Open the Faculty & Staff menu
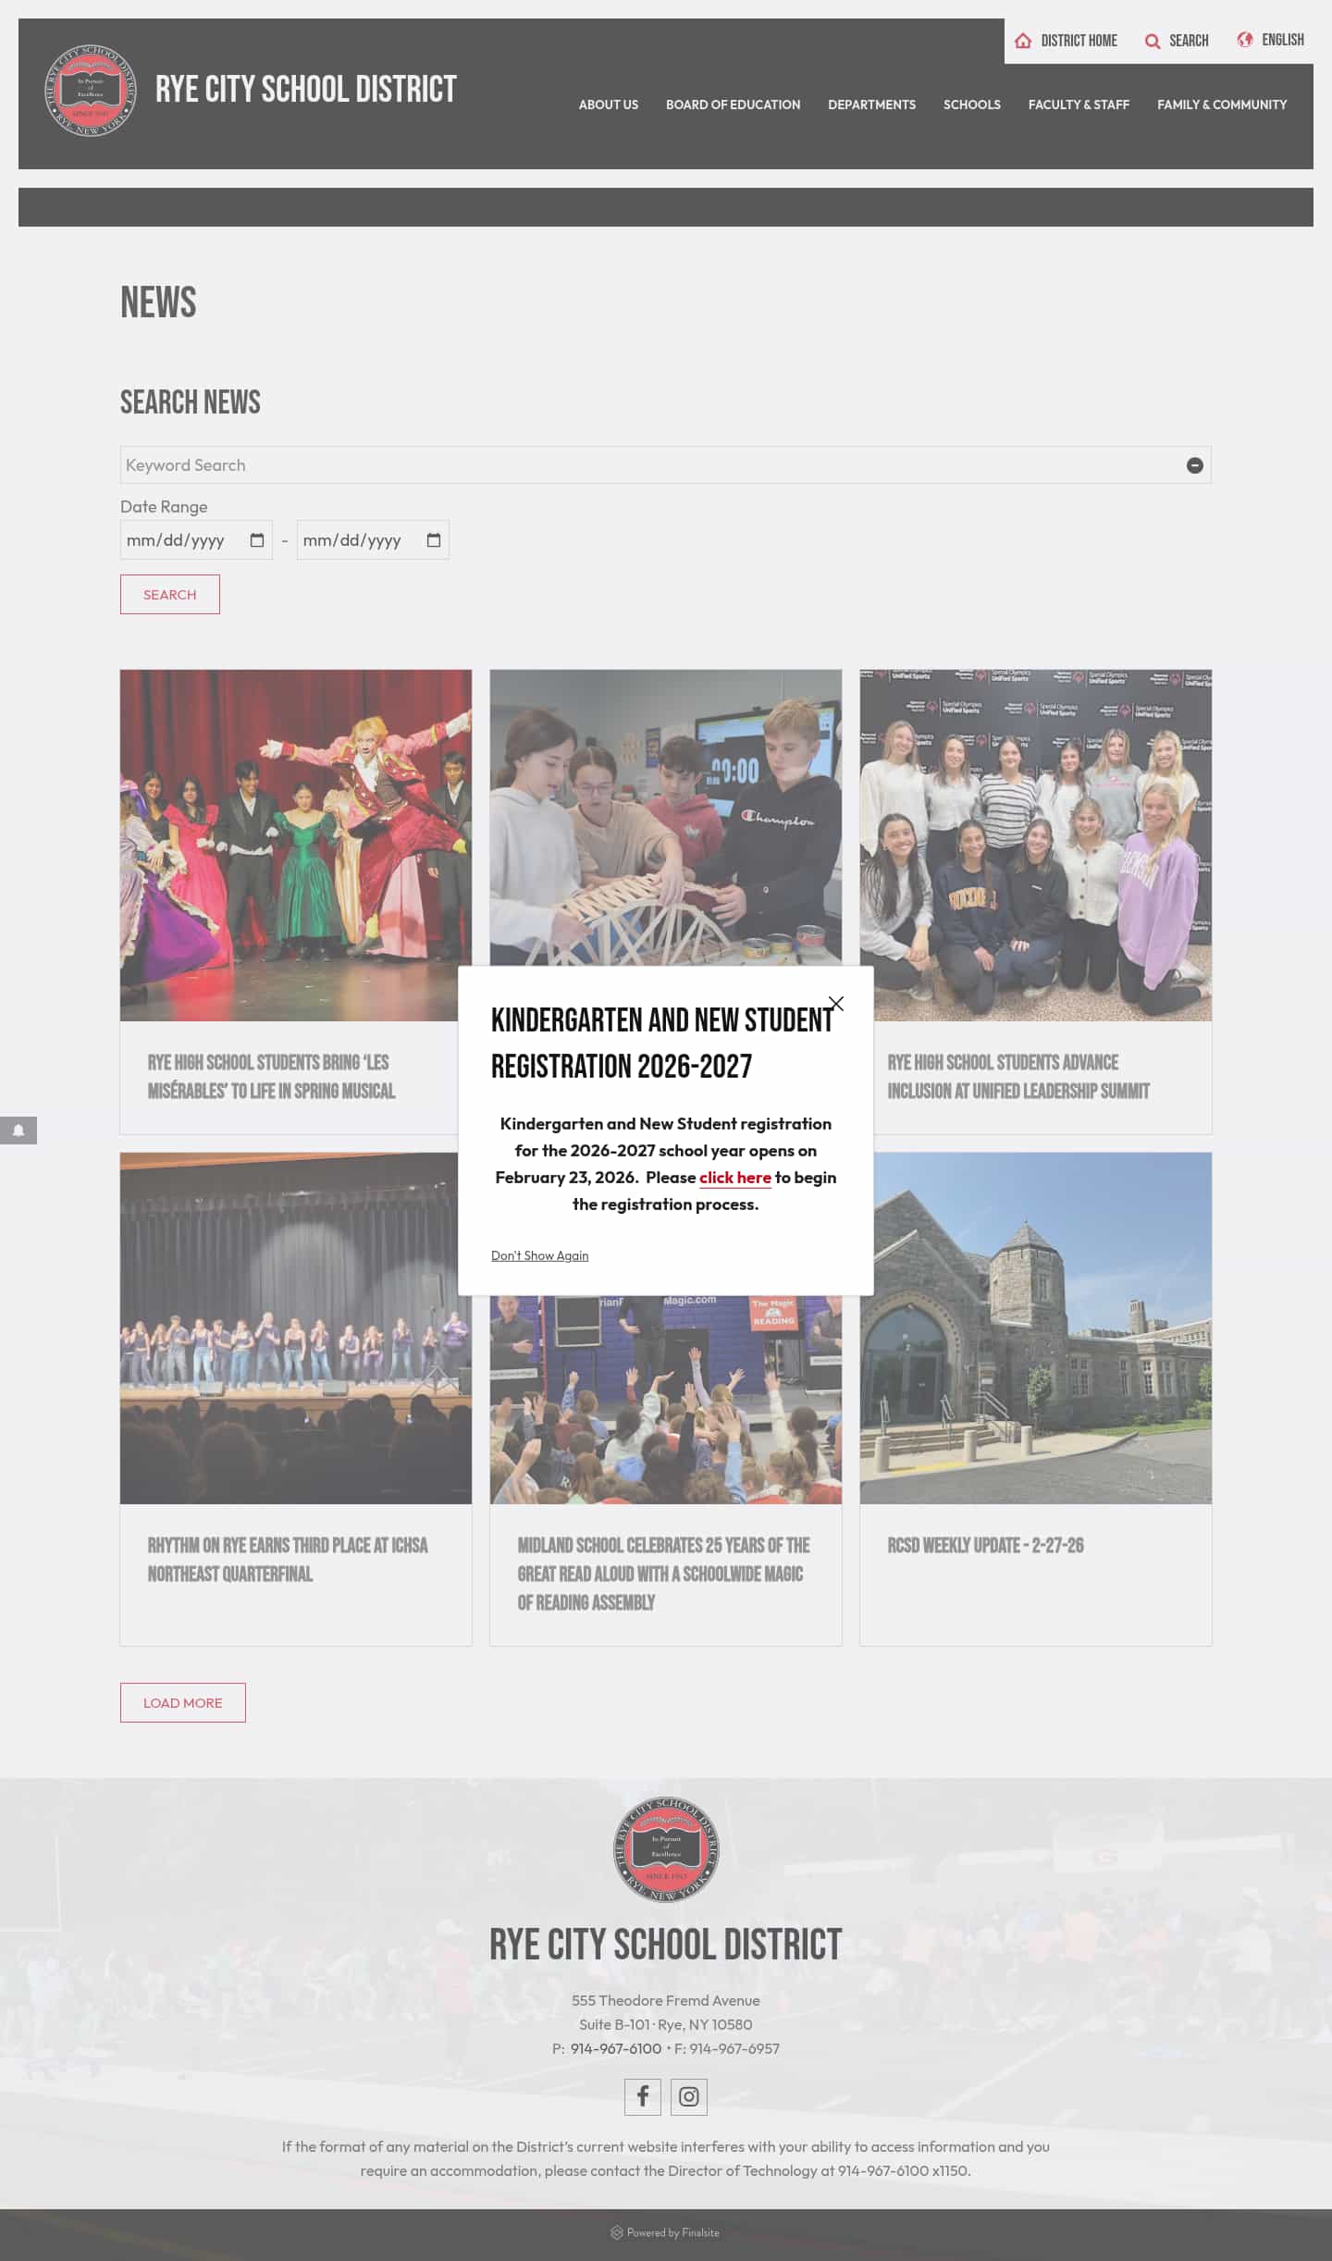Image resolution: width=1332 pixels, height=2261 pixels. click(x=1079, y=105)
